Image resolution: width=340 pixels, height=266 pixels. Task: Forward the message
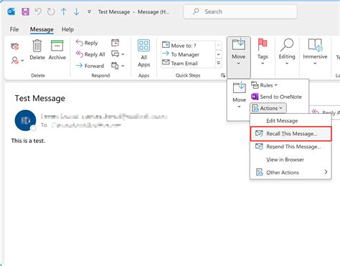tap(90, 66)
